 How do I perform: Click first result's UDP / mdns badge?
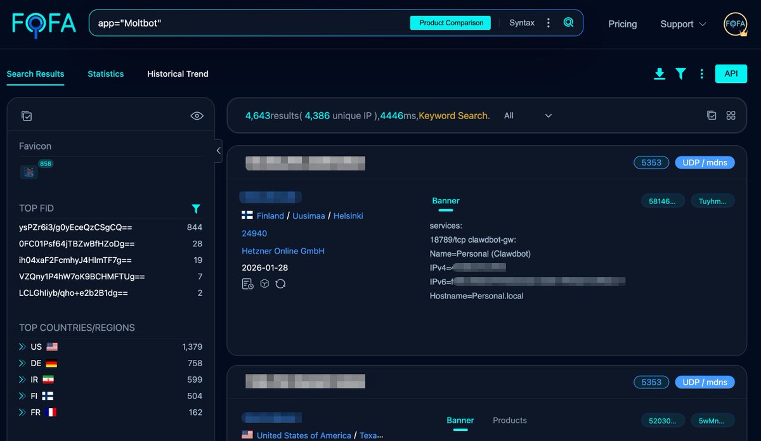tap(705, 163)
